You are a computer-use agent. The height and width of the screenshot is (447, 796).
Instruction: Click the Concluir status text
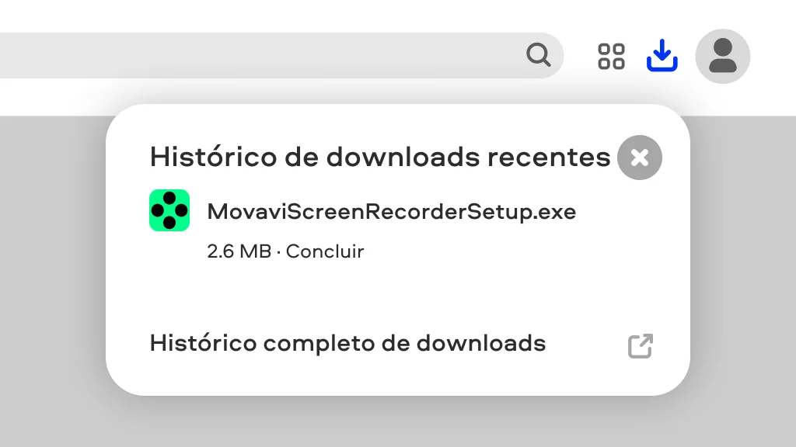point(325,251)
